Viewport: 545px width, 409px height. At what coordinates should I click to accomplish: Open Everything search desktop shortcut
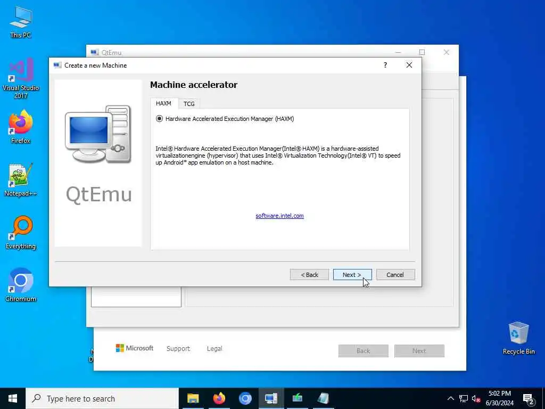pyautogui.click(x=21, y=233)
